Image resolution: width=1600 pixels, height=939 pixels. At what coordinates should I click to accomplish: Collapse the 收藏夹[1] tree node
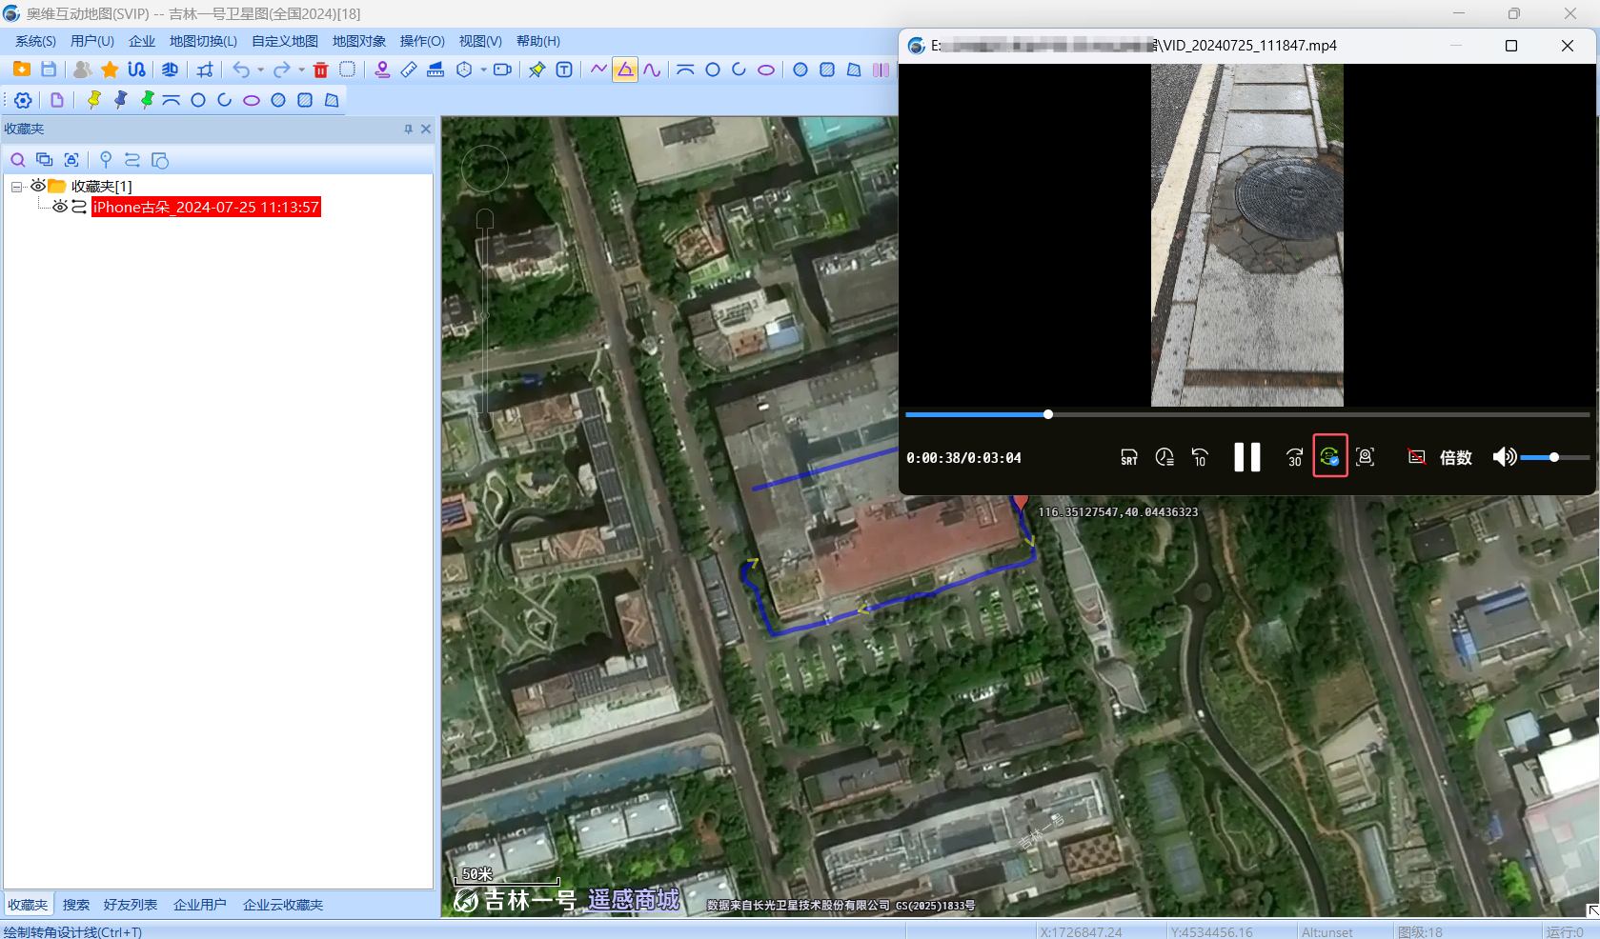(x=16, y=187)
